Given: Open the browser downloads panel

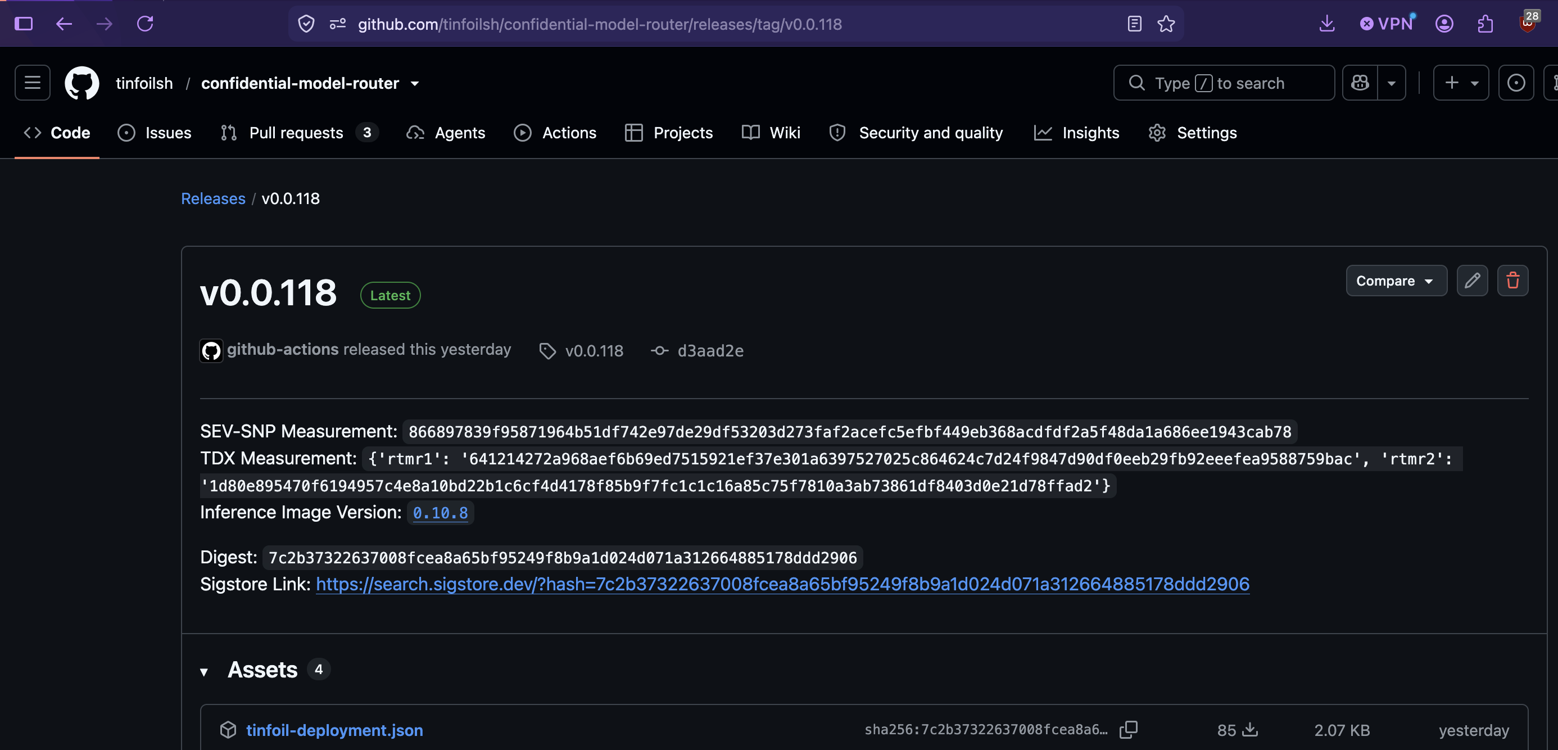Looking at the screenshot, I should click(1327, 24).
